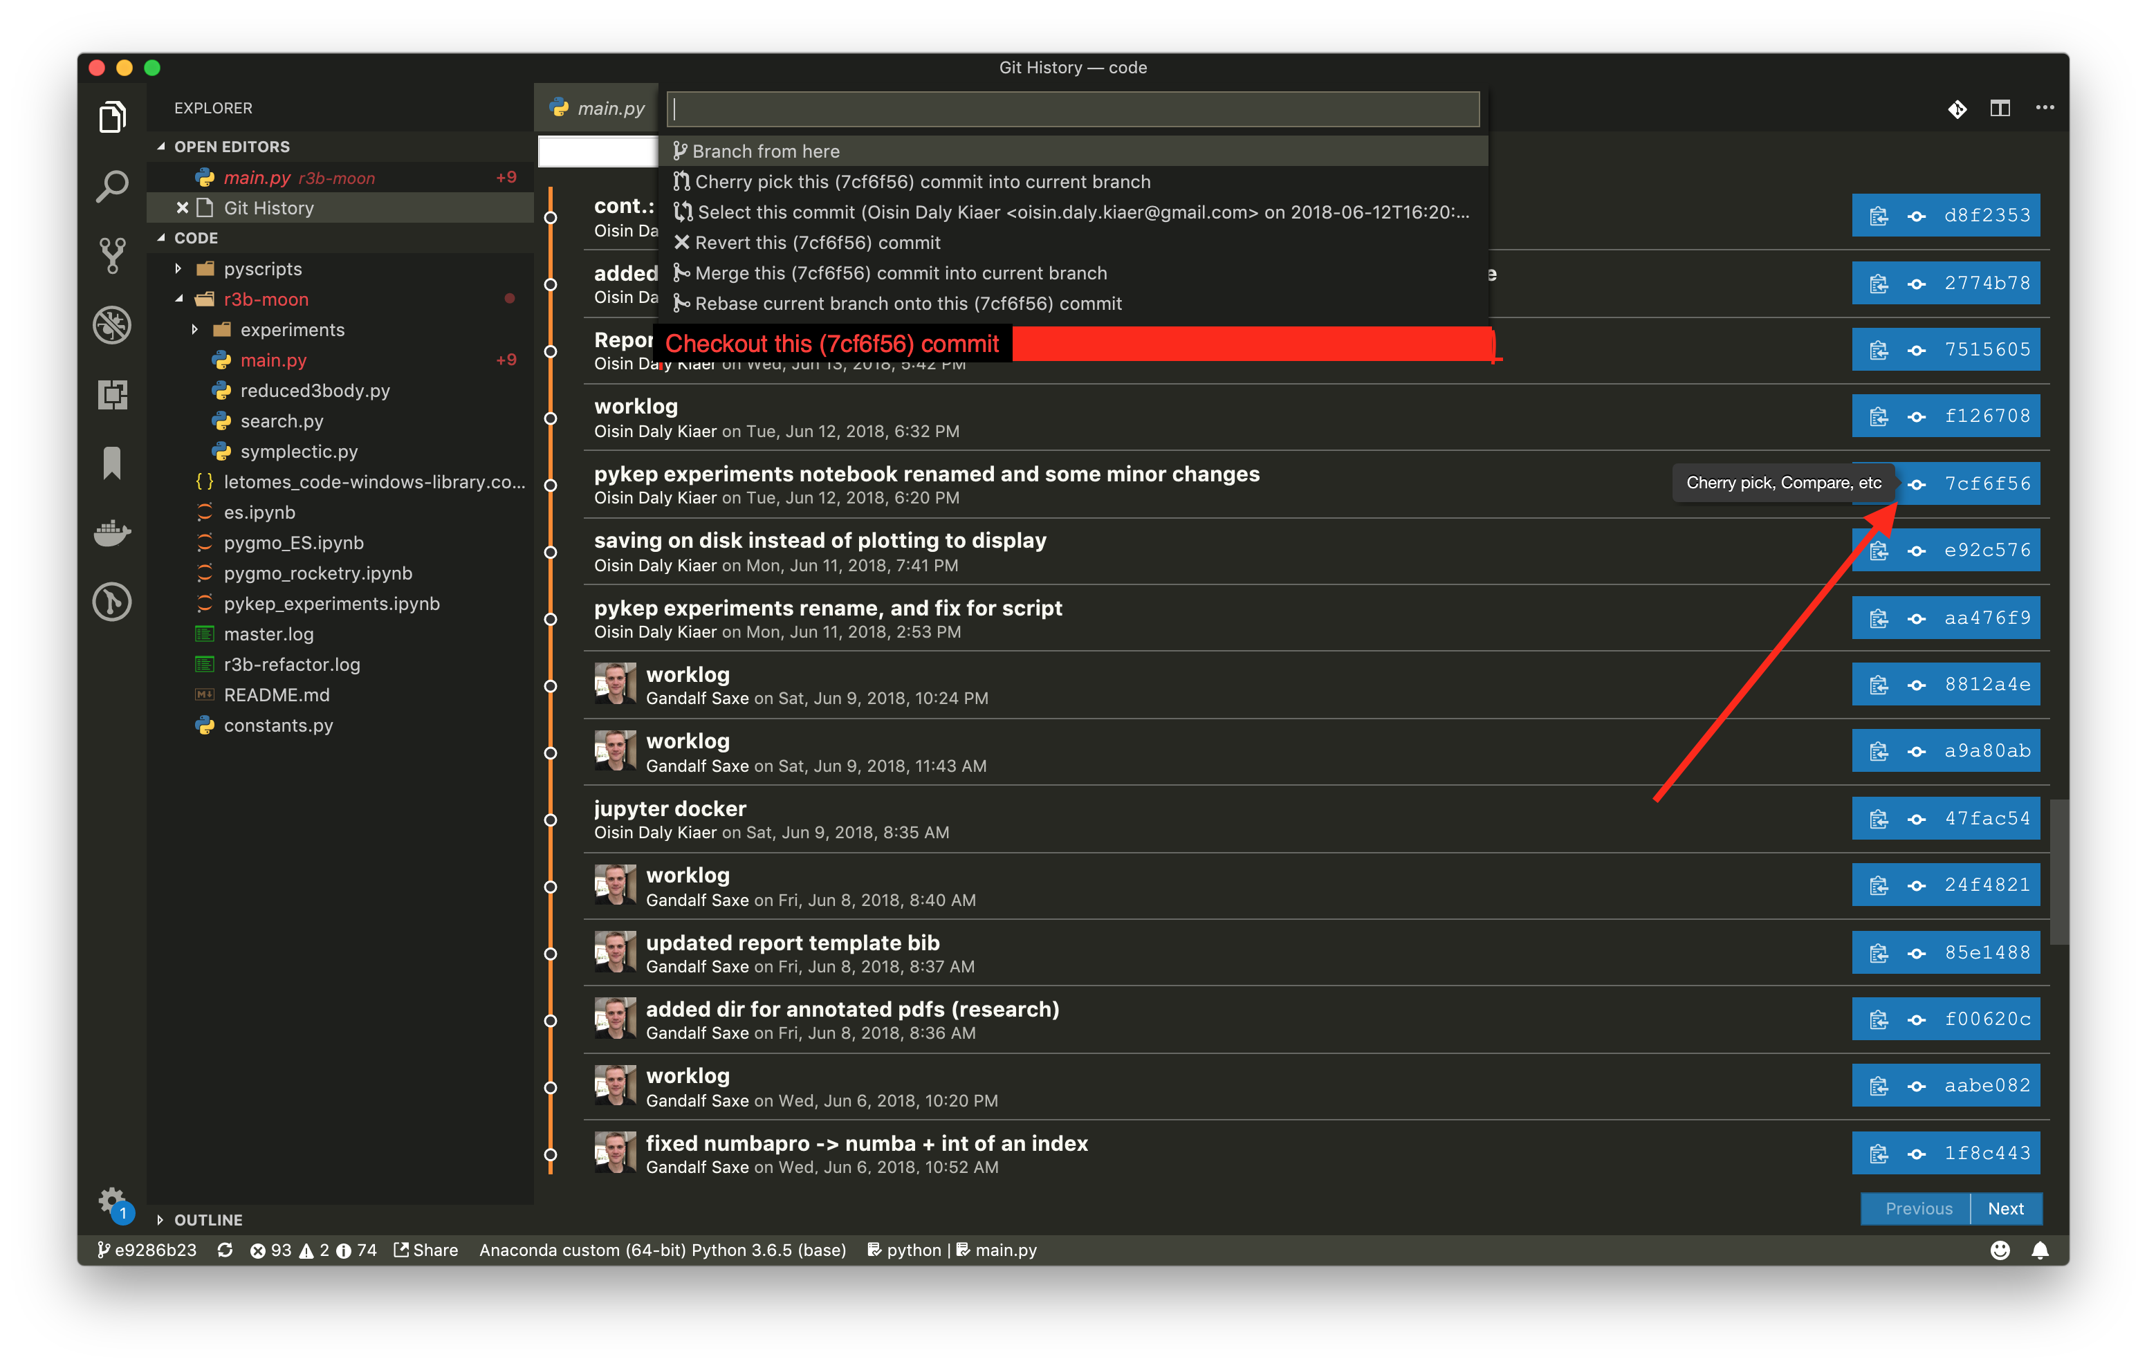Open commit actions icon for f126708
The image size is (2147, 1368).
[1917, 416]
